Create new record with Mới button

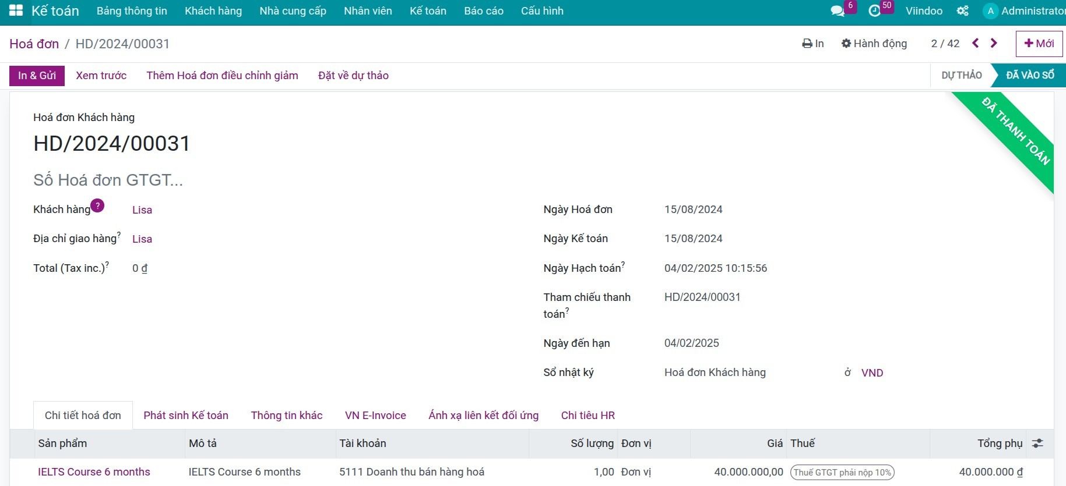pos(1039,44)
